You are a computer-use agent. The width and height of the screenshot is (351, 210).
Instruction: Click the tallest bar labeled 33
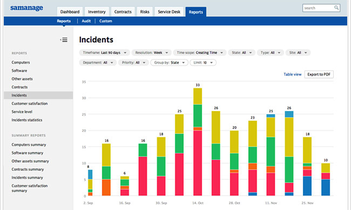pos(197,141)
